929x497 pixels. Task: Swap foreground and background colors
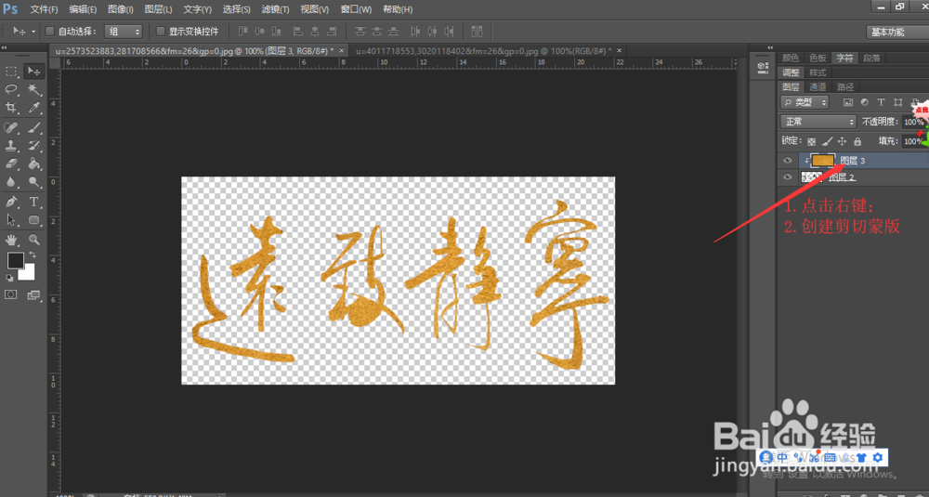[33, 255]
